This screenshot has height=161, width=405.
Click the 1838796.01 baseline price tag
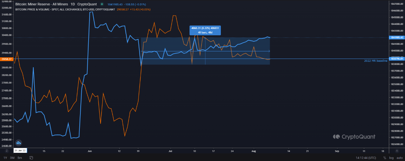click(397, 59)
